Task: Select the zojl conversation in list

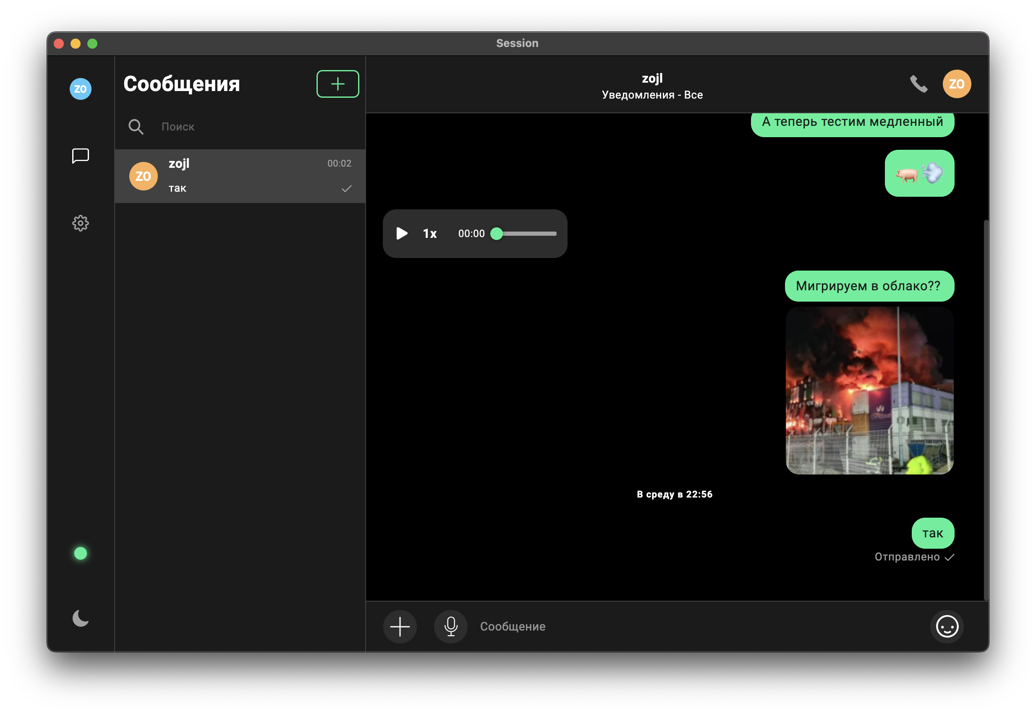Action: (x=240, y=176)
